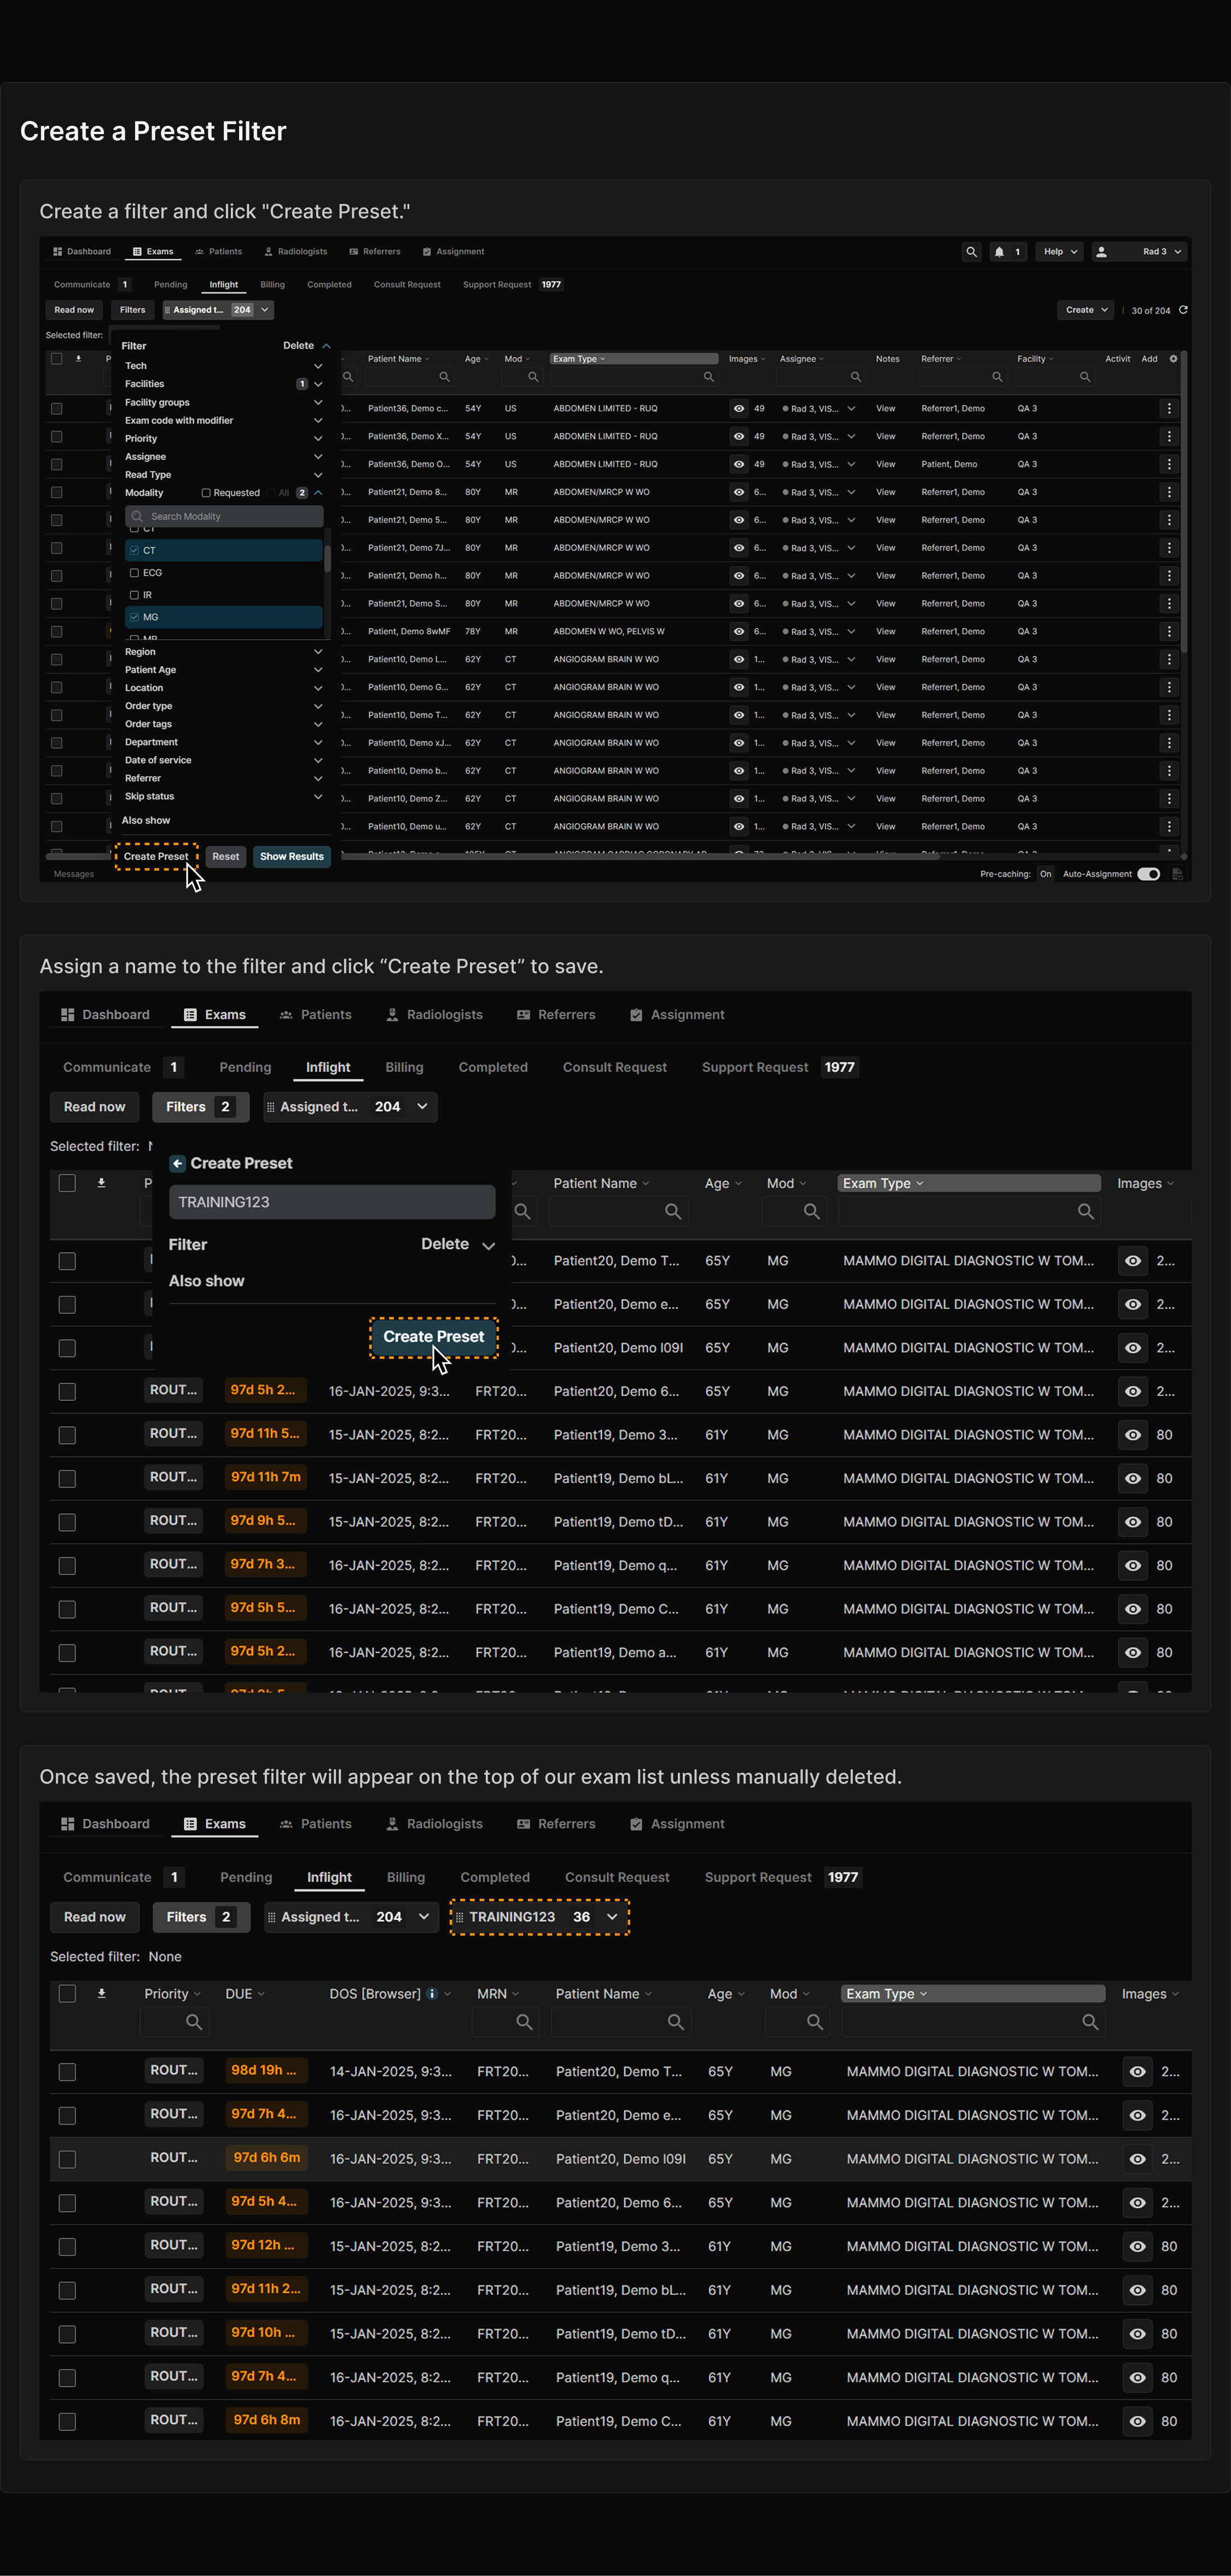Check the IR modality checkbox
This screenshot has height=2576, width=1231.
point(134,595)
